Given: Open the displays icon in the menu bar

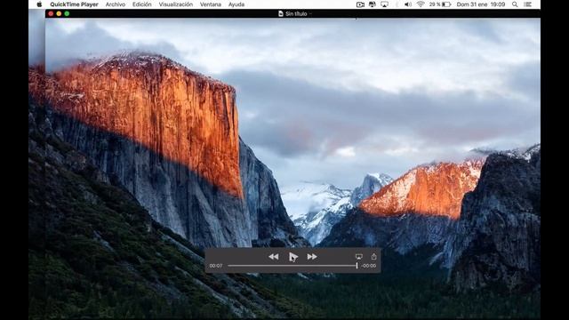Looking at the screenshot, I should (373, 4).
